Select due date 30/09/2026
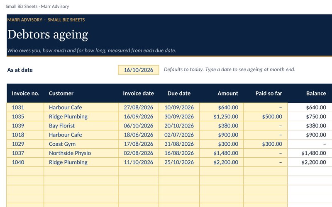The image size is (332, 207). [x=179, y=117]
